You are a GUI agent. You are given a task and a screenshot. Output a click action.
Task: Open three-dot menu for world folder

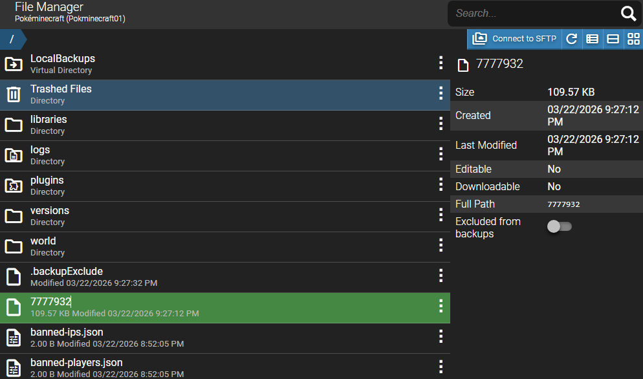(441, 245)
